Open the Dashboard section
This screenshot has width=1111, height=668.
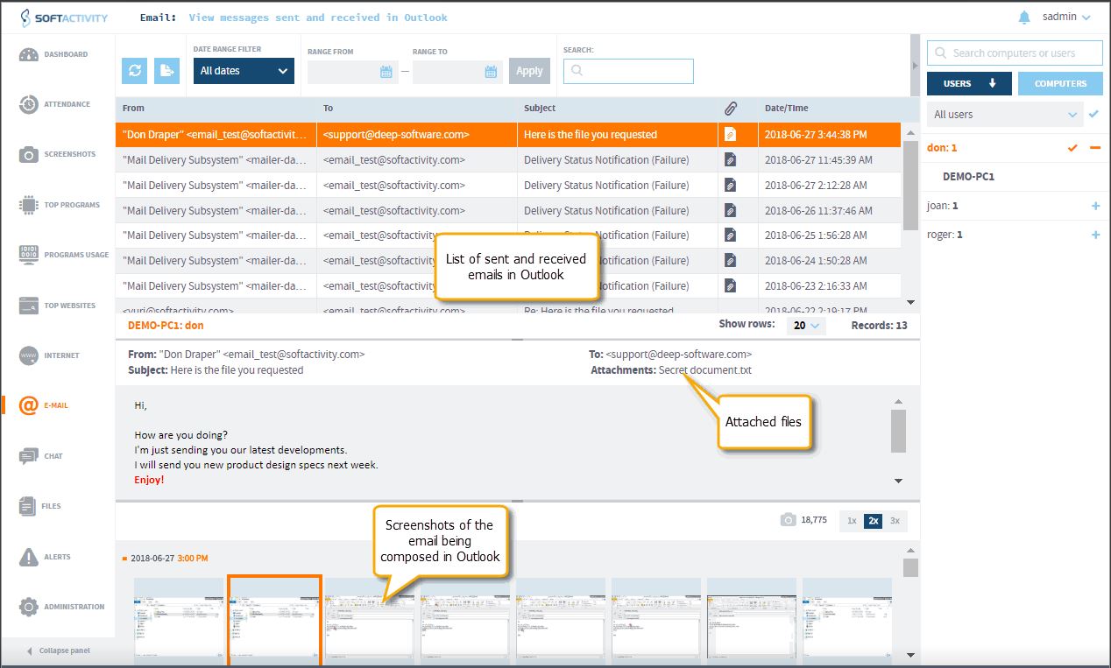(x=54, y=54)
